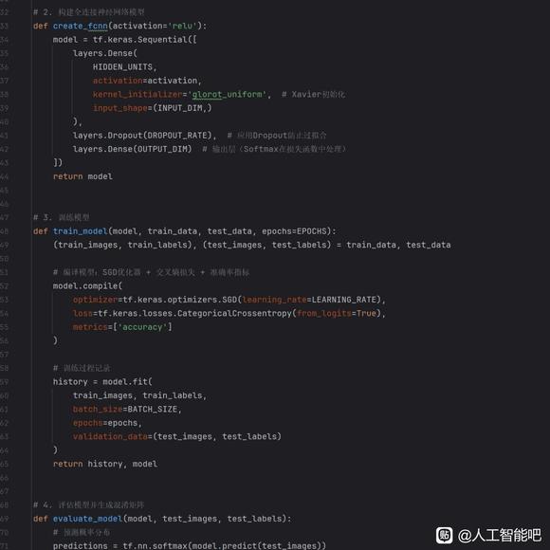This screenshot has width=550, height=550.
Task: Click the 'relu' default argument string
Action: [x=182, y=26]
